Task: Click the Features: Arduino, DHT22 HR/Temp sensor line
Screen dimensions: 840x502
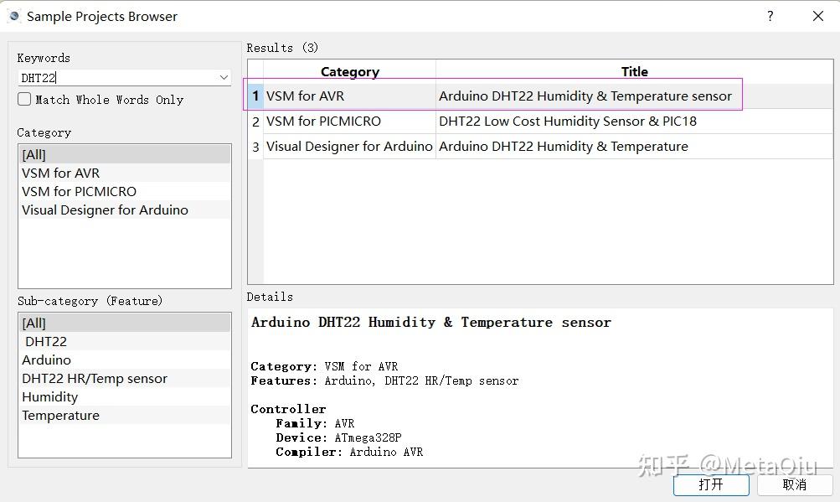Action: tap(384, 380)
